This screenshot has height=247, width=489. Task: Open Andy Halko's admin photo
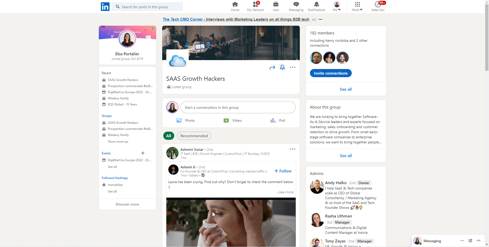[317, 187]
